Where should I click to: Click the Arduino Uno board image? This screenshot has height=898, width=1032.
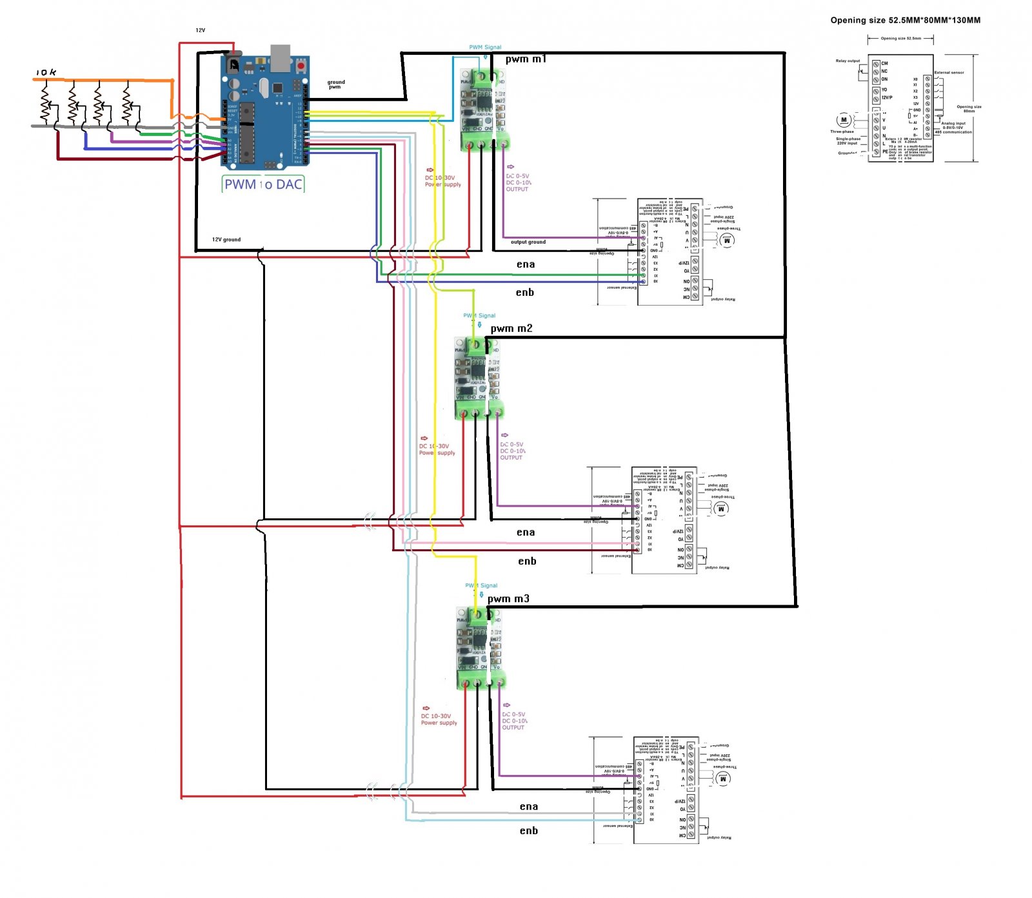click(265, 108)
